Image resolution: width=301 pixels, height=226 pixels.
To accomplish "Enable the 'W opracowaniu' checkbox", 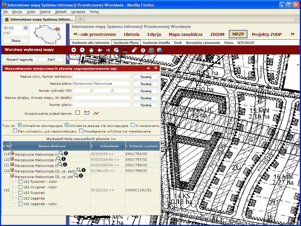I will (132, 125).
